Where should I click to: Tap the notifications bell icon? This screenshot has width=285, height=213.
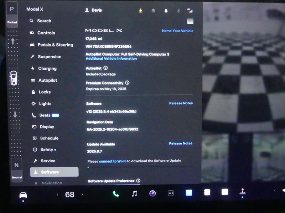[166, 11]
